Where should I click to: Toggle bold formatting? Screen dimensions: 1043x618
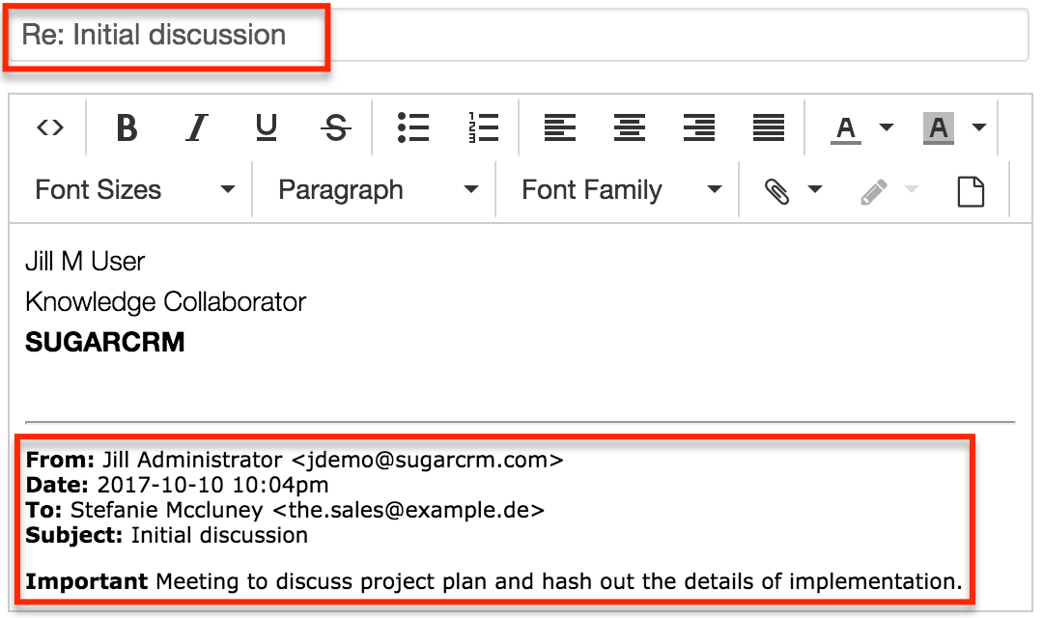[x=127, y=127]
